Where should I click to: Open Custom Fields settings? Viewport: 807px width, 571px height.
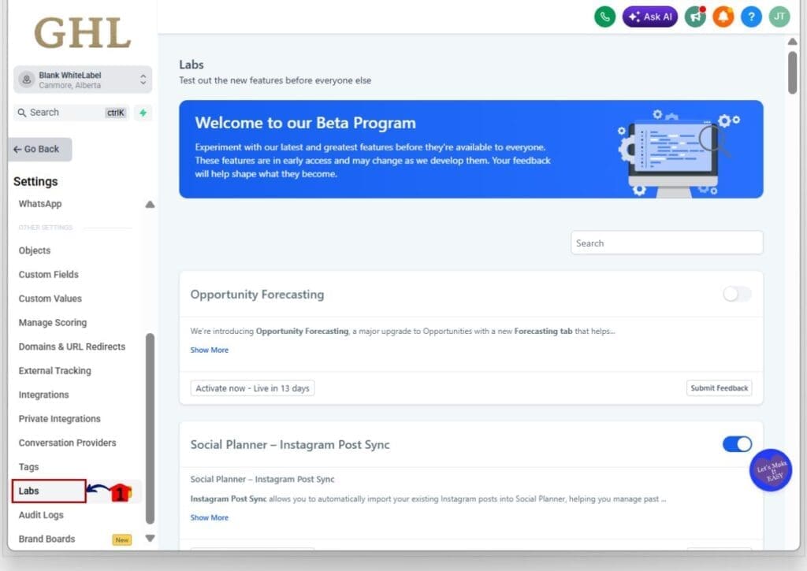[49, 275]
